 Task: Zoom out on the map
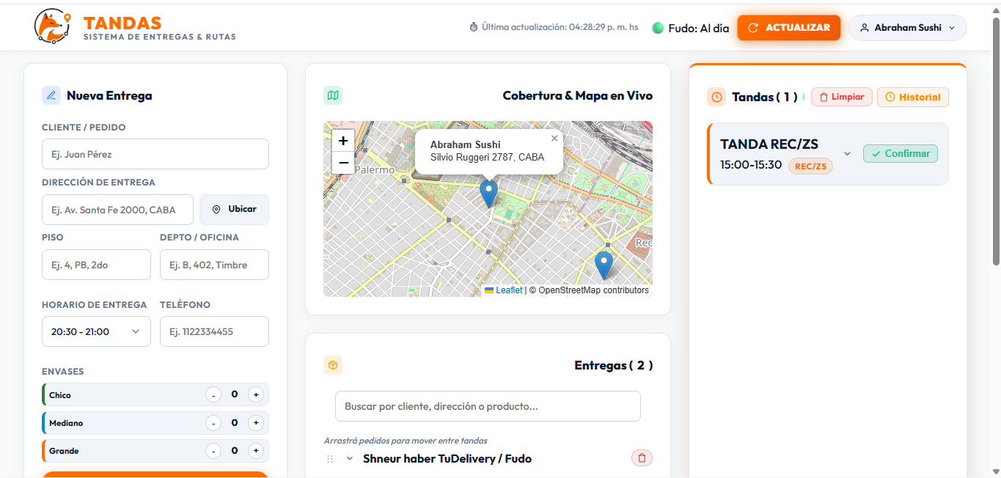[x=343, y=163]
